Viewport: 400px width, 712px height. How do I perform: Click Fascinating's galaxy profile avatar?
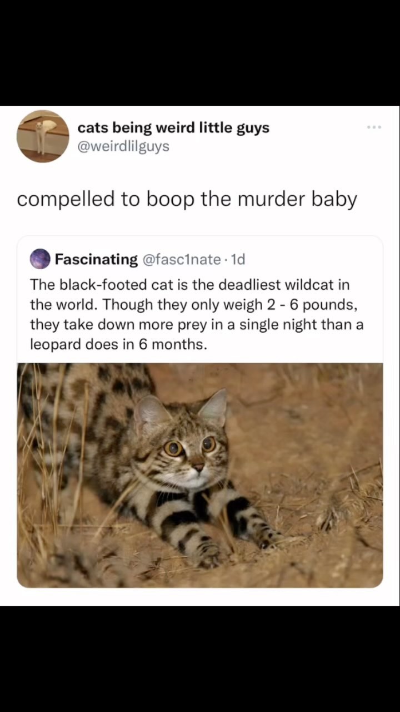pos(40,259)
